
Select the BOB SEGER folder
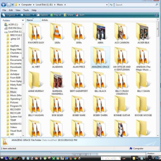point(57,106)
